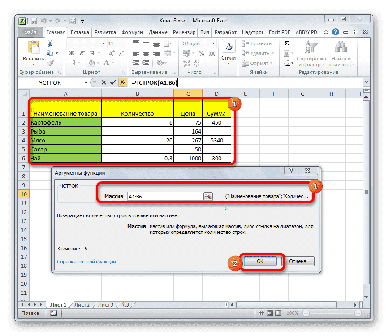Screen dimensions: 388x336
Task: Open Справка по этой функции link
Action: pos(87,261)
